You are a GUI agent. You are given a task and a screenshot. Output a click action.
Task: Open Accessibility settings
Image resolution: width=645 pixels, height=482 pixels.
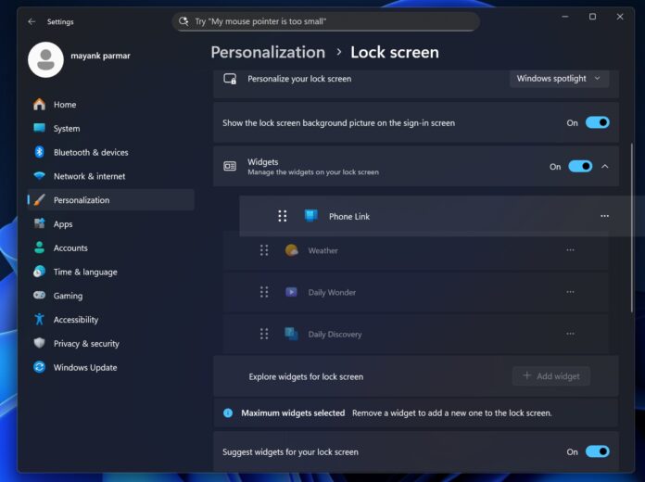[110, 319]
